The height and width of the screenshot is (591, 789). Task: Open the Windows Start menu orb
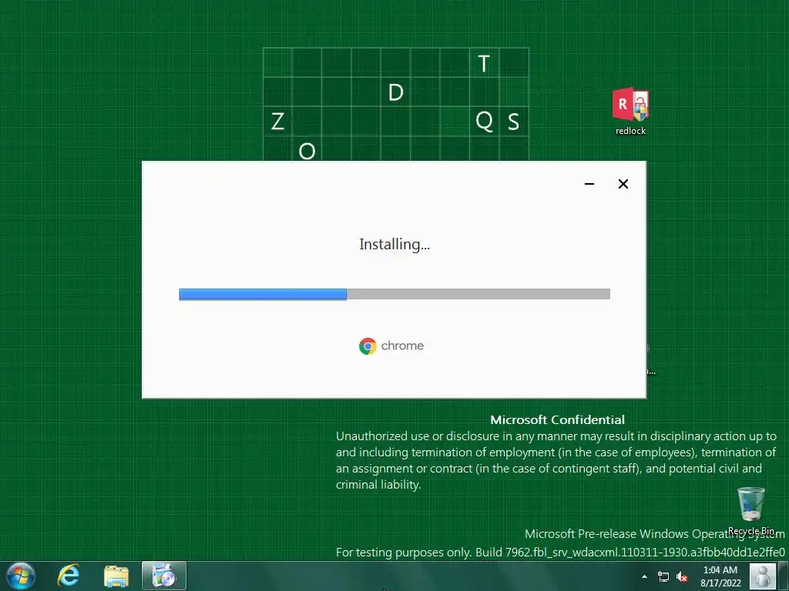[x=21, y=576]
